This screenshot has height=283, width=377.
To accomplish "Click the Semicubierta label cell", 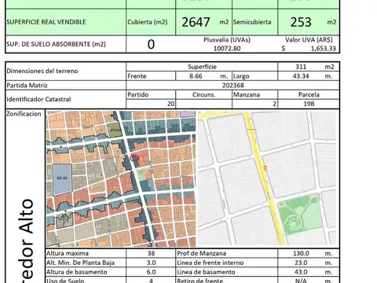I will click(x=254, y=22).
